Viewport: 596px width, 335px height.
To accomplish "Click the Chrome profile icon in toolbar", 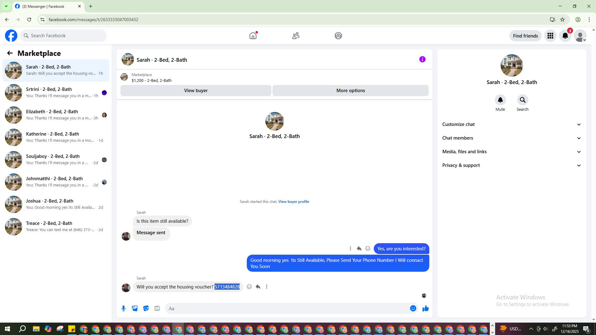I will point(578,20).
